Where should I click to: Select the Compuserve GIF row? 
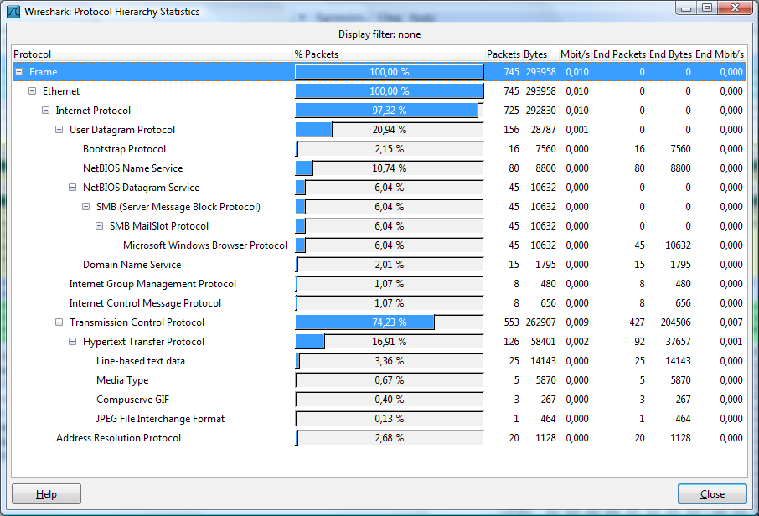379,400
